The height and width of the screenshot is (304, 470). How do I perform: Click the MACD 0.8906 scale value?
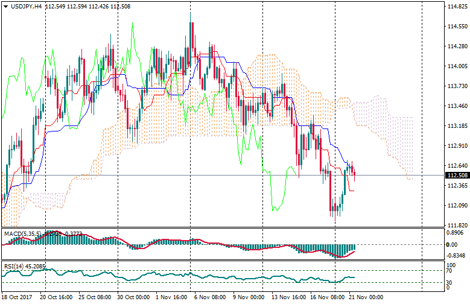tap(454, 233)
